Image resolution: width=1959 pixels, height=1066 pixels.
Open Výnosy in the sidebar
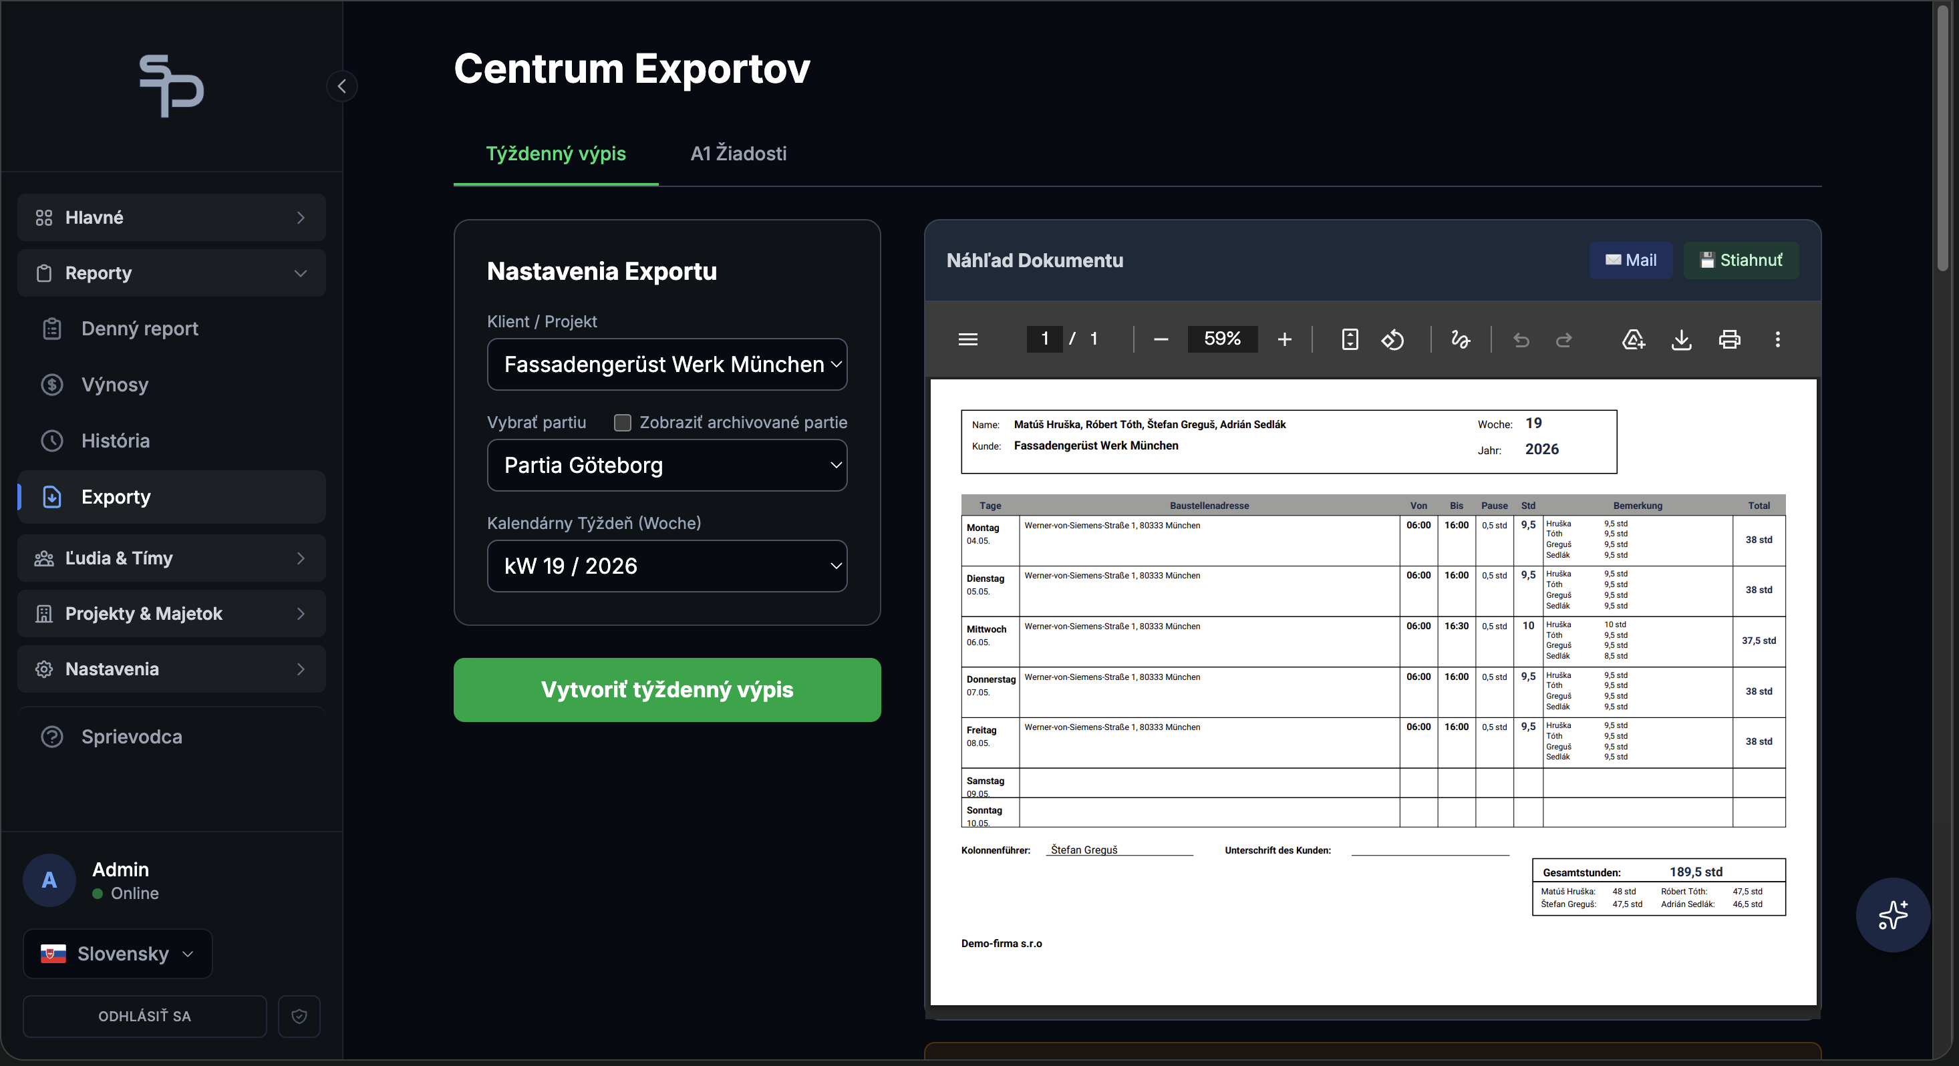[x=172, y=385]
